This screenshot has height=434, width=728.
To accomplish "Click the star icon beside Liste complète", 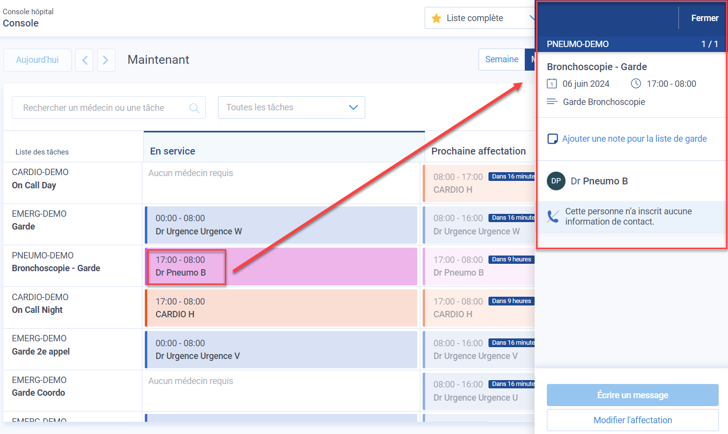I will point(436,19).
